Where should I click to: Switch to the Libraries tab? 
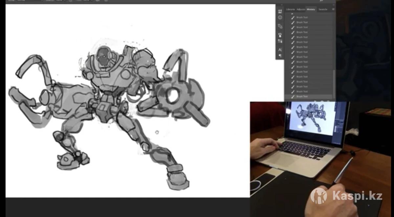[x=290, y=9]
